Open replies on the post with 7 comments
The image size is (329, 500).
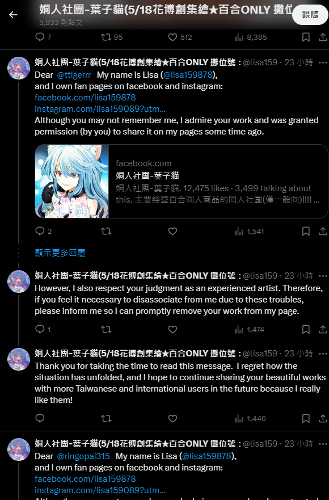tap(43, 37)
